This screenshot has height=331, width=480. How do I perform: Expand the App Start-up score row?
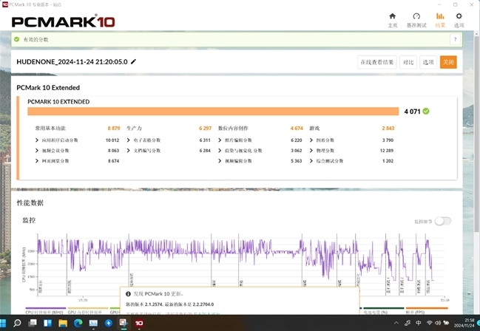[77, 140]
